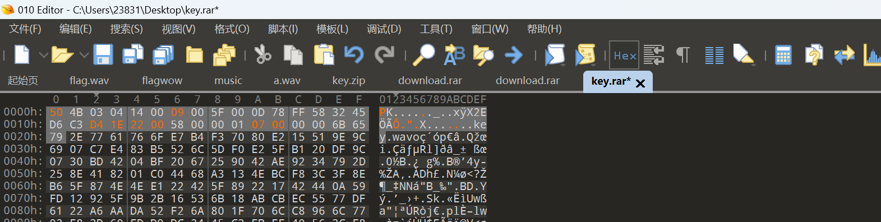The width and height of the screenshot is (881, 222).
Task: Click the Open file folder icon
Action: pyautogui.click(x=62, y=55)
